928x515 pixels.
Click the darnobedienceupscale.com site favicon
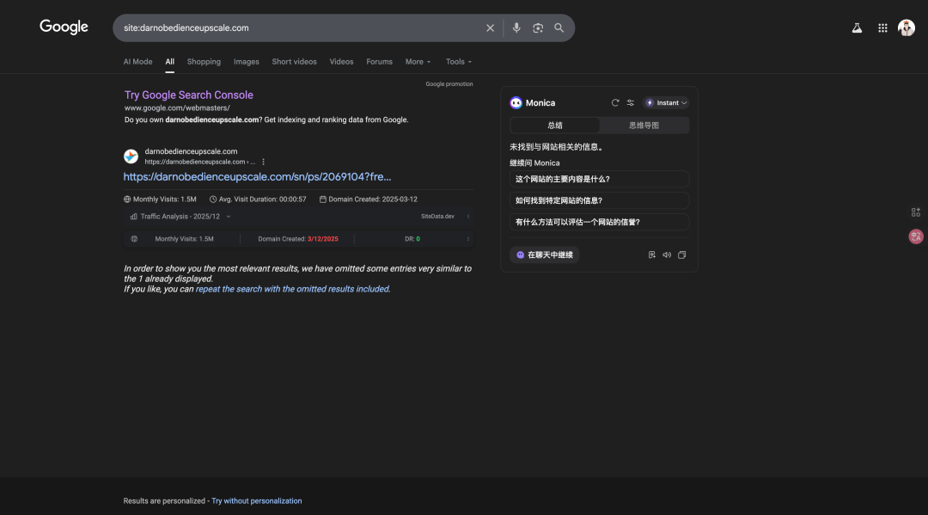tap(131, 156)
